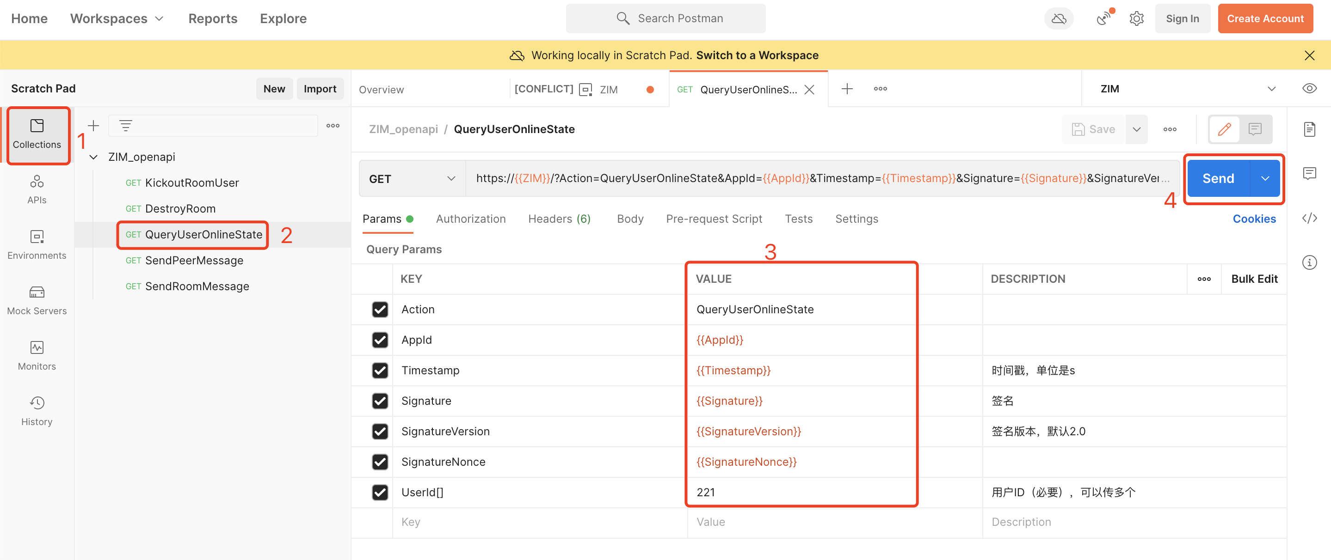Viewport: 1331px width, 560px height.
Task: Open the Code snippet icon in right sidebar
Action: (1309, 218)
